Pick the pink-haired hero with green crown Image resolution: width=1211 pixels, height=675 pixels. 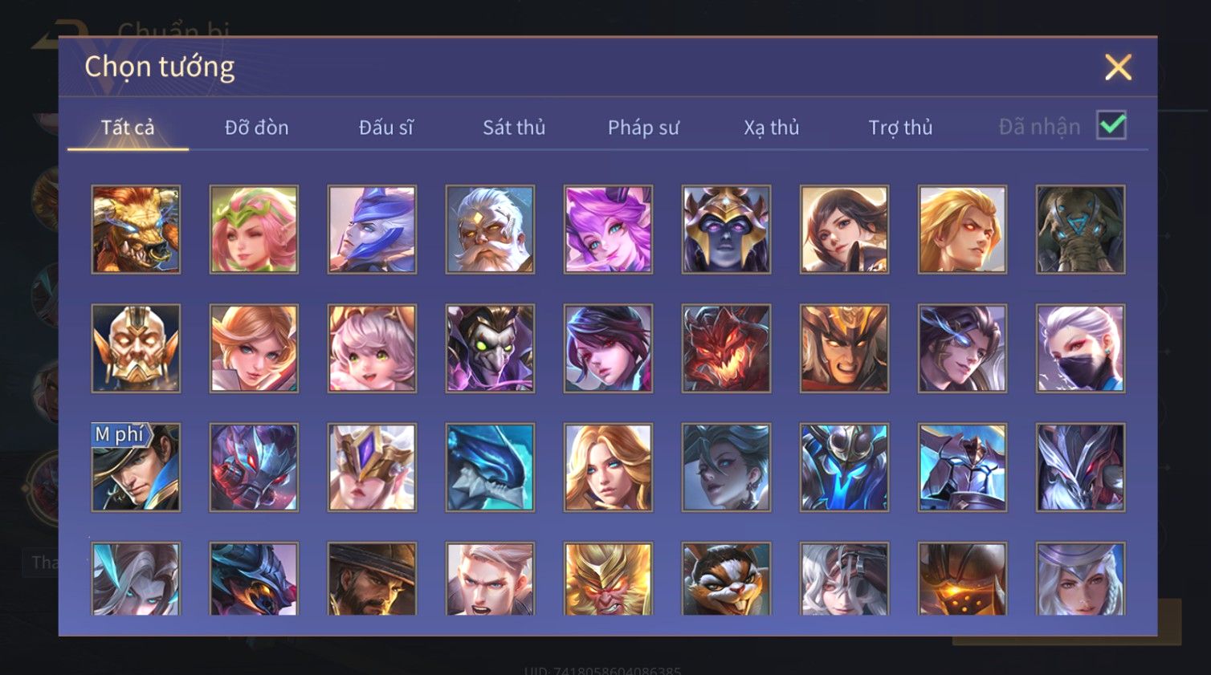tap(254, 230)
